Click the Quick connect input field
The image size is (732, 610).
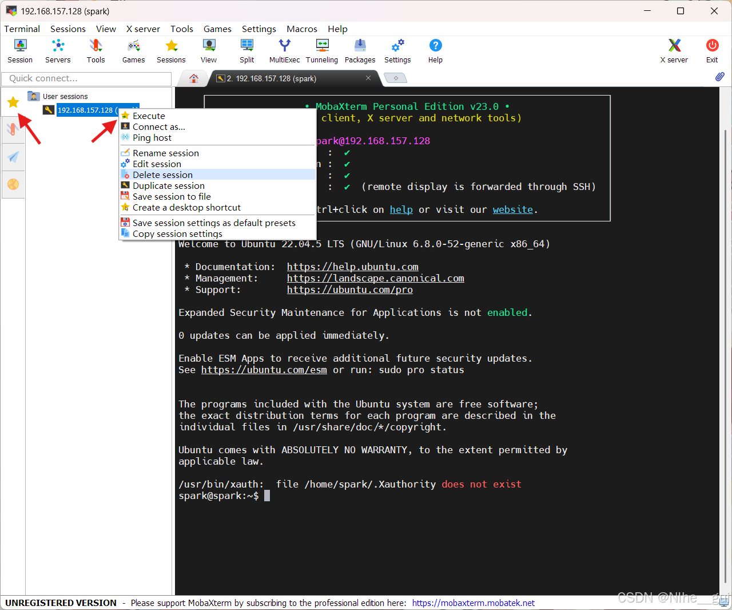tap(86, 78)
